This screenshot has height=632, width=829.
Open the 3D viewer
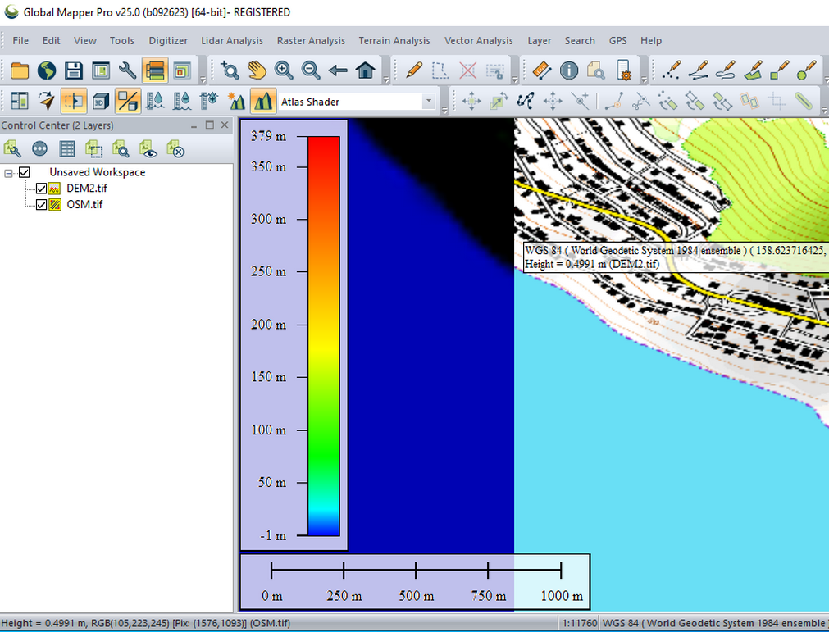coord(100,102)
